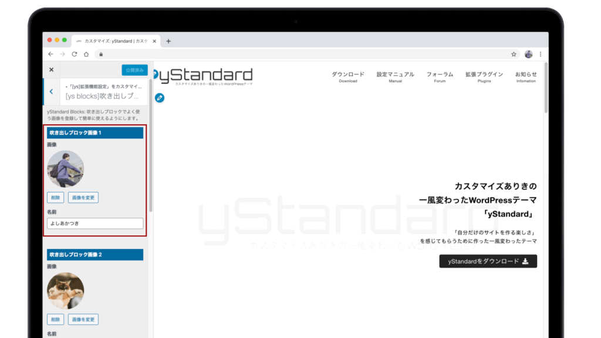Close the yStandard customizer browser tab
The image size is (601, 338).
[x=154, y=41]
